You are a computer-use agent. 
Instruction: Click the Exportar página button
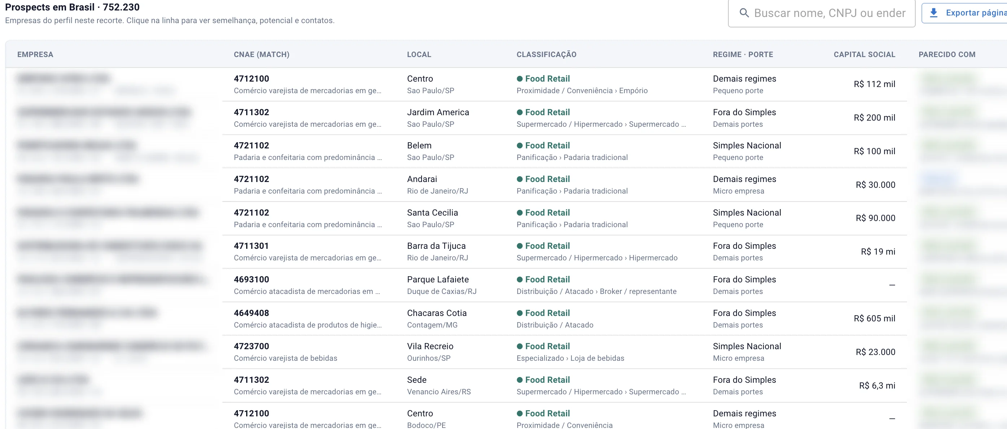pos(964,13)
